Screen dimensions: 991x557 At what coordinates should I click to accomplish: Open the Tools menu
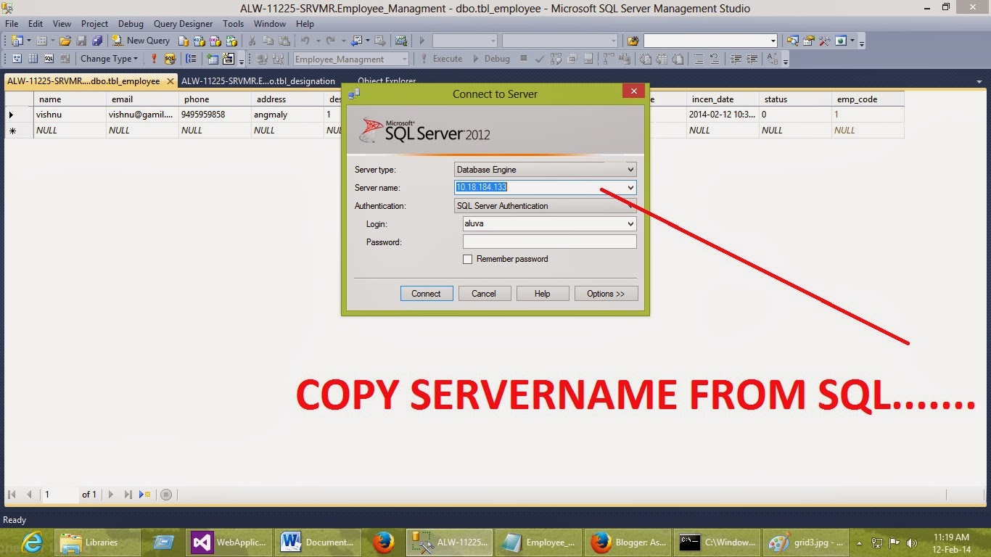coord(233,23)
